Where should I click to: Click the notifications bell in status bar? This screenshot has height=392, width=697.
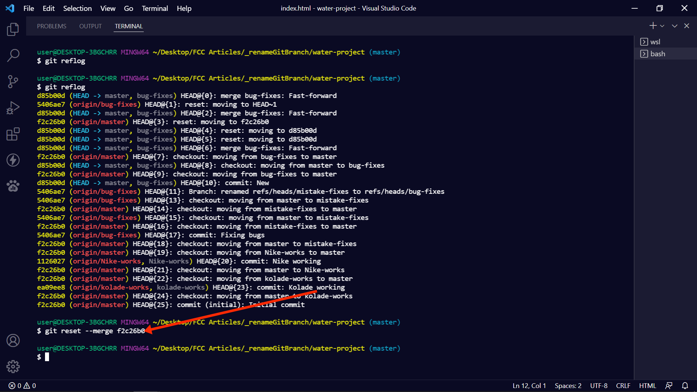click(x=685, y=386)
